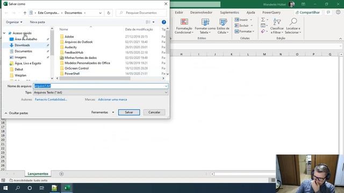Screen dimensions: 344x193
Task: Select the FeedbackHub folder
Action: tap(74, 53)
